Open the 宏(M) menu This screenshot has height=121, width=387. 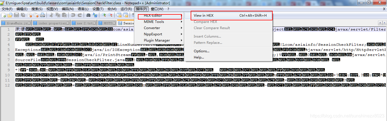(x=112, y=9)
